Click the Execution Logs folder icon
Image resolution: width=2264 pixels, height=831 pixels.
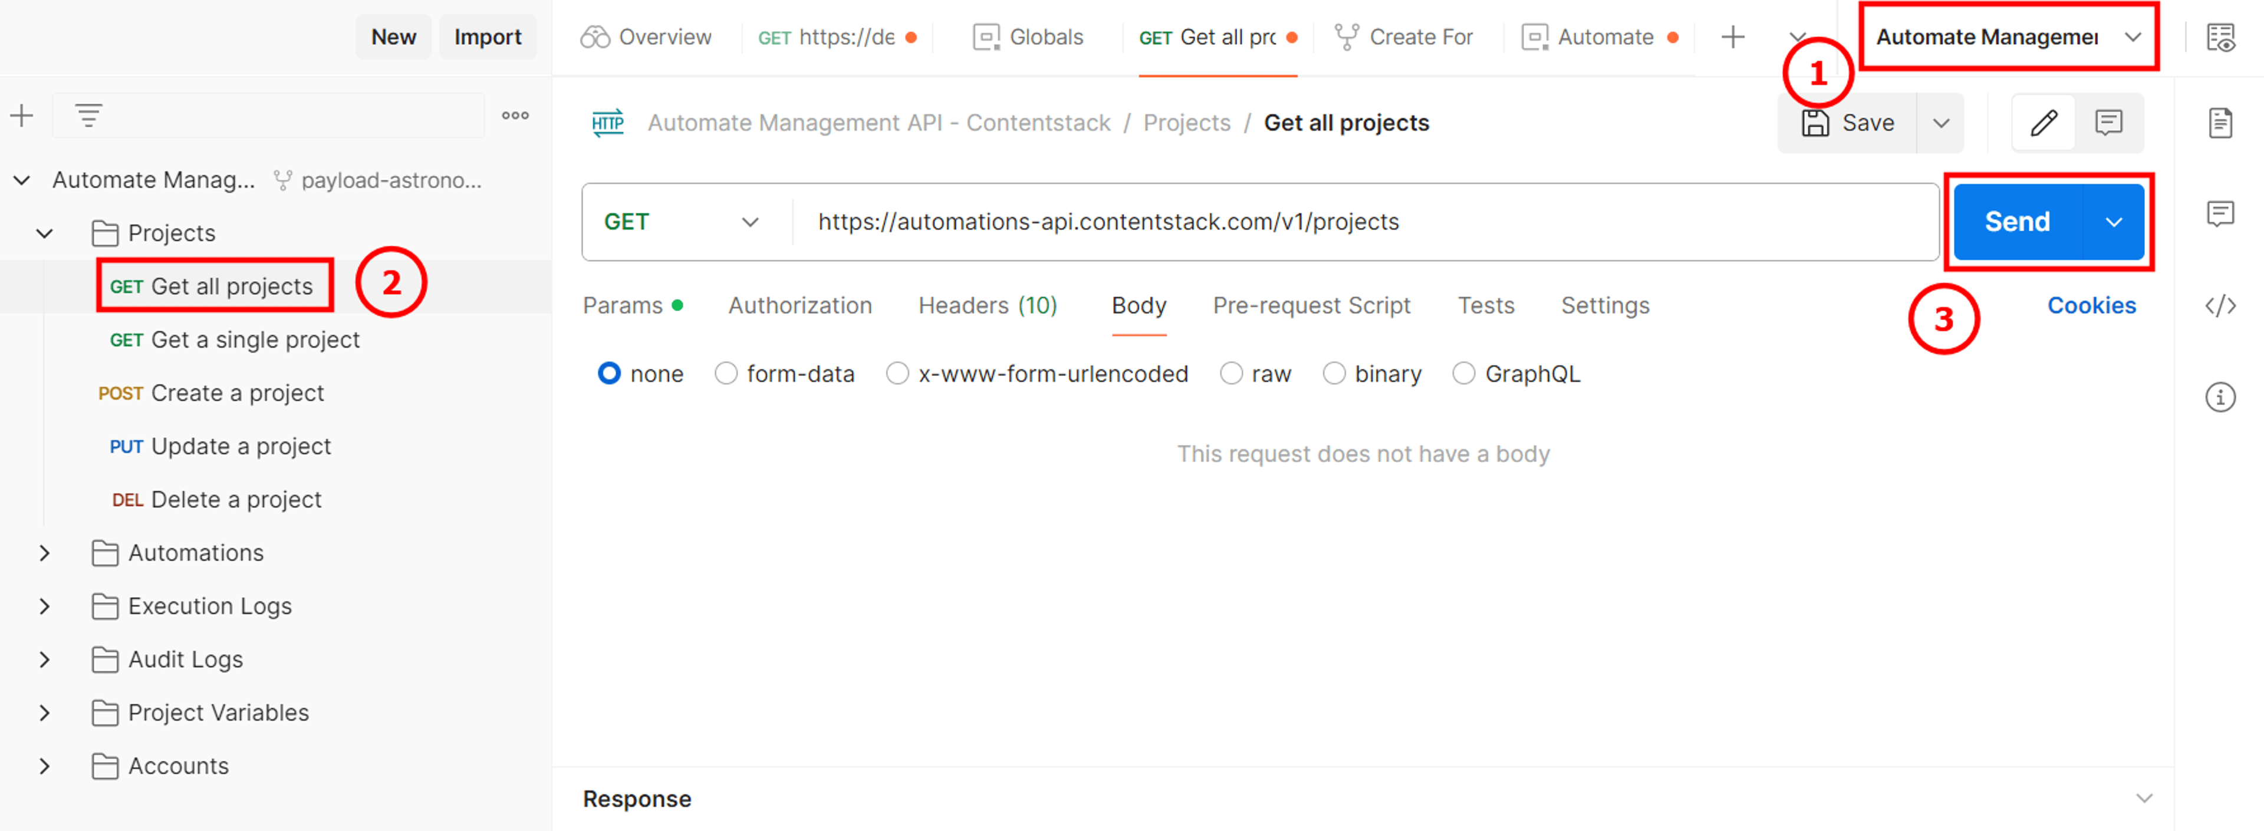[x=104, y=606]
